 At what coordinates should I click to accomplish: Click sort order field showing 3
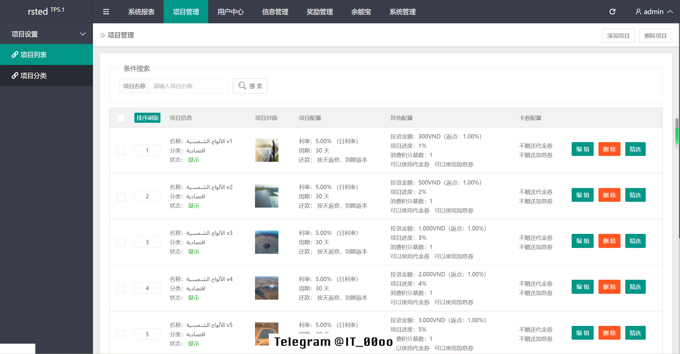(x=147, y=242)
